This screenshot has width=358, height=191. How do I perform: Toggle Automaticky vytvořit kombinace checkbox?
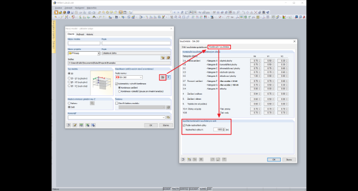[117, 84]
